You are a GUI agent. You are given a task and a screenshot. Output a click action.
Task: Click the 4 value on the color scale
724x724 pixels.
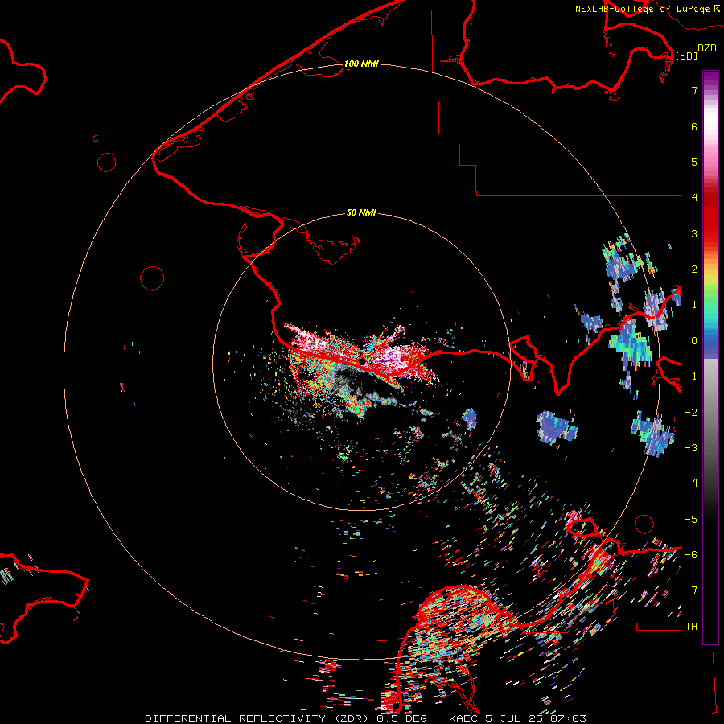694,198
